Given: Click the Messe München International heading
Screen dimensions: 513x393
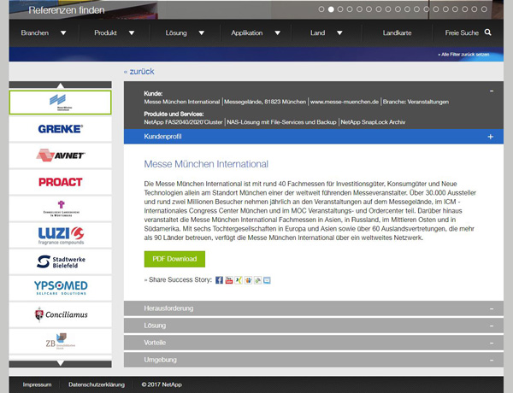Looking at the screenshot, I should (x=206, y=164).
